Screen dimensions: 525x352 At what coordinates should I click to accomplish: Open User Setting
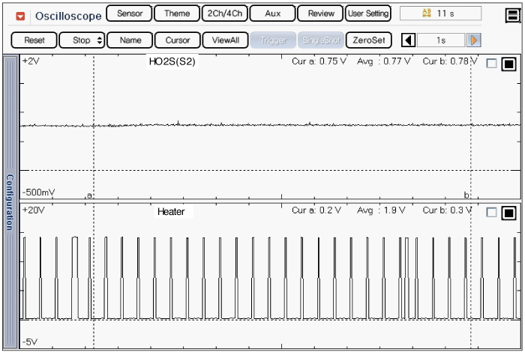point(368,13)
